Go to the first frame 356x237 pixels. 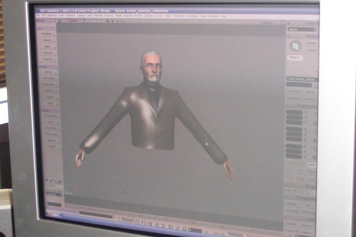tap(150, 224)
